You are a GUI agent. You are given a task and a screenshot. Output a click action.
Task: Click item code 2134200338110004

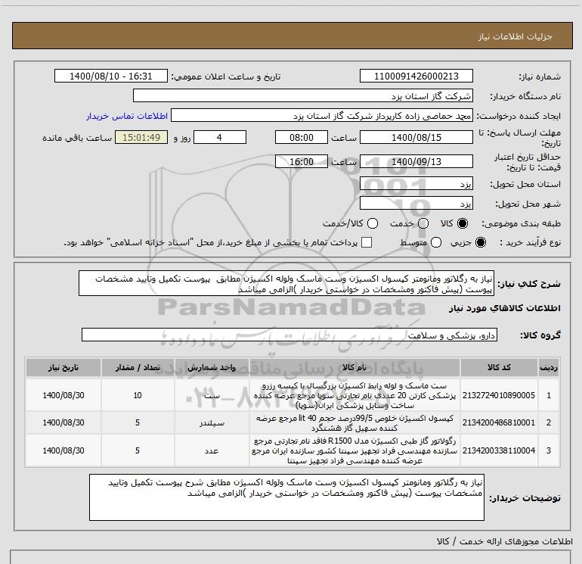pyautogui.click(x=499, y=450)
